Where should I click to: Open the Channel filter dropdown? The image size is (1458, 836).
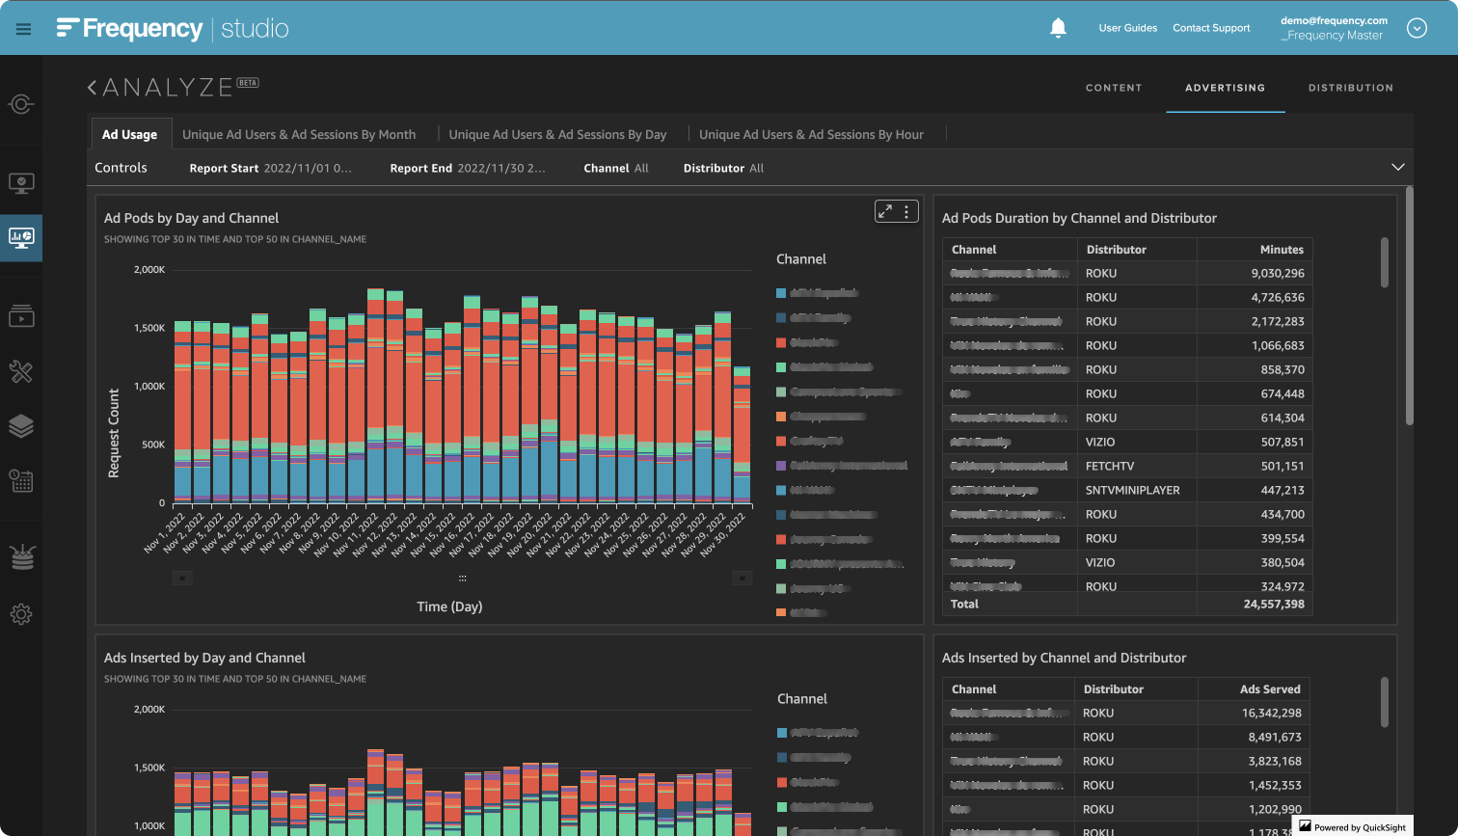click(x=616, y=168)
